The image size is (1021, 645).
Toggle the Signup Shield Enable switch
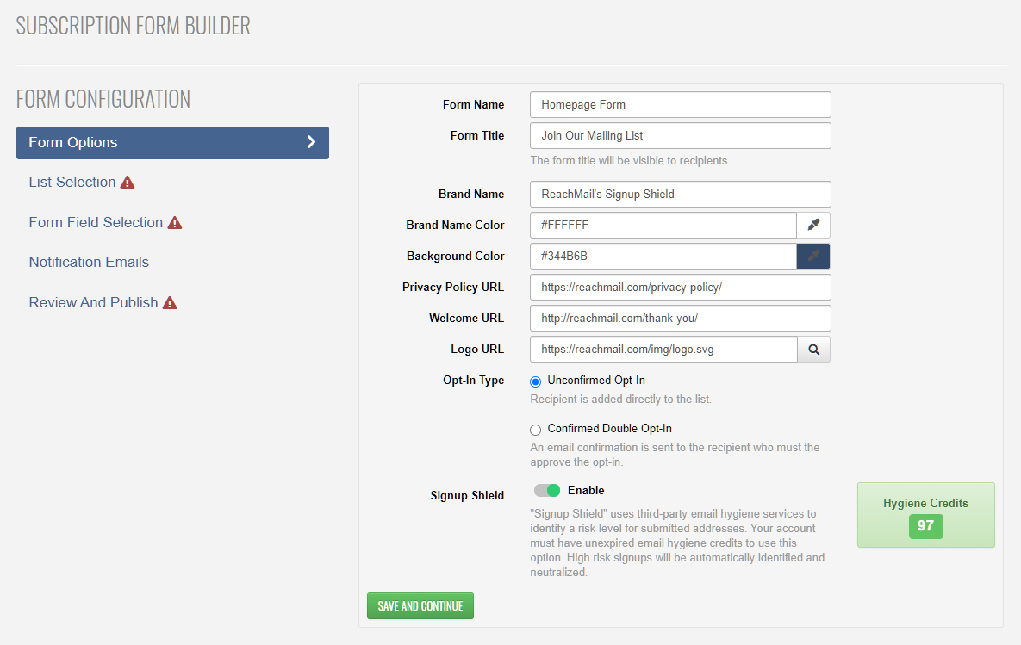click(547, 491)
